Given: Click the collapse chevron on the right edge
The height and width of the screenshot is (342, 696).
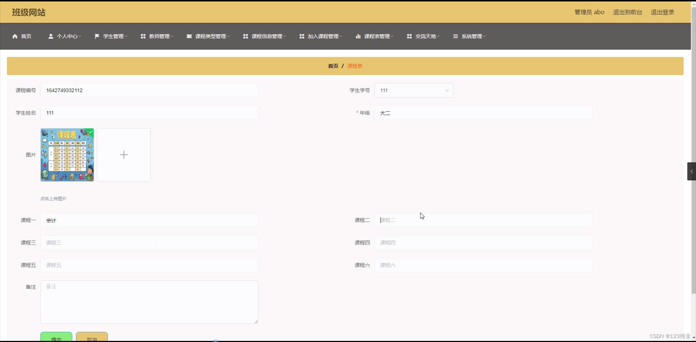Looking at the screenshot, I should (691, 171).
